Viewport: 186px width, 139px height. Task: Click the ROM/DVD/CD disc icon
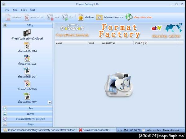pos(5,119)
